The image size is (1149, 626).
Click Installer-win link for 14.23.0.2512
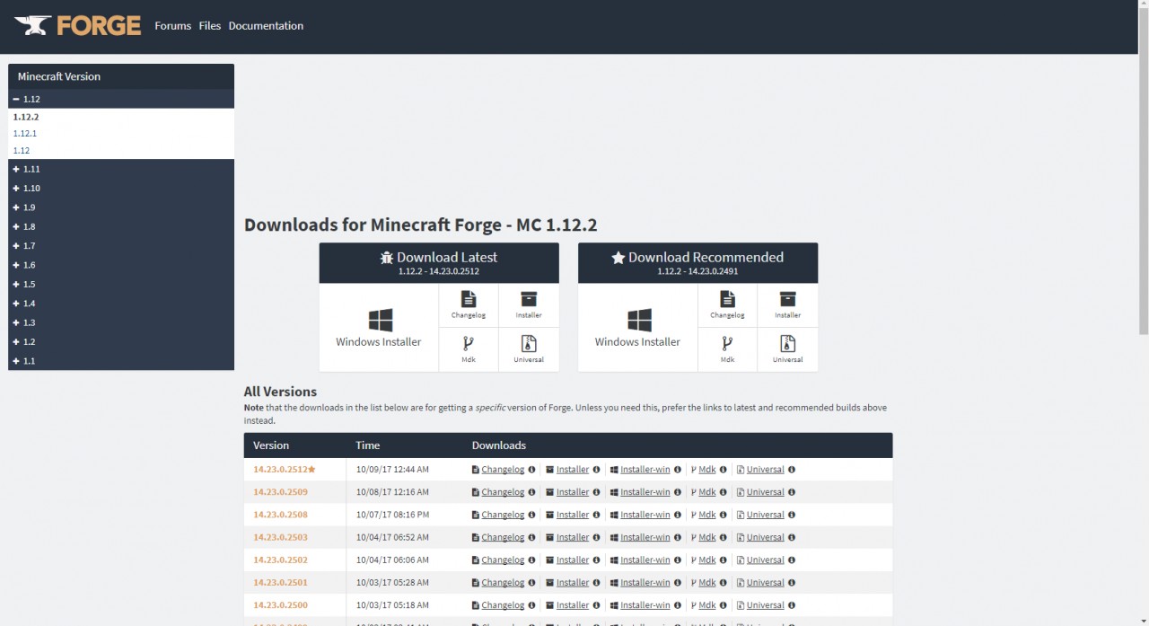pos(645,470)
